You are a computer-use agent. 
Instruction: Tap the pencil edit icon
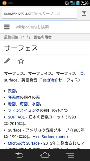[7, 61]
